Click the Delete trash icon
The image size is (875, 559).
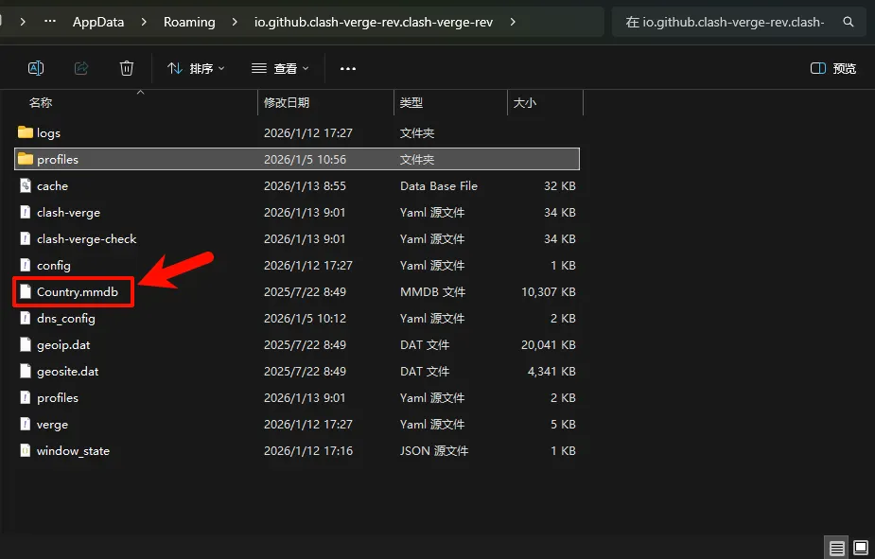tap(127, 68)
